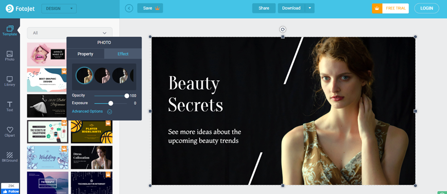The width and height of the screenshot is (447, 194).
Task: Click the FotoJet logo
Action: (20, 9)
